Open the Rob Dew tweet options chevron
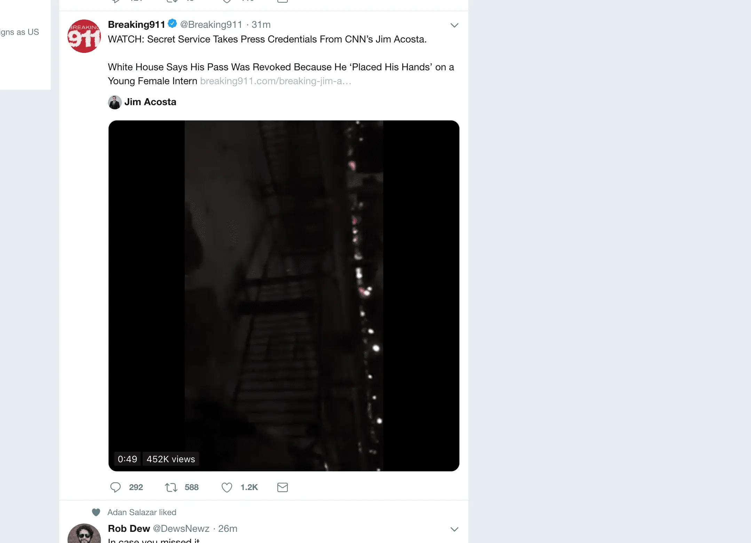This screenshot has height=543, width=751. click(454, 529)
